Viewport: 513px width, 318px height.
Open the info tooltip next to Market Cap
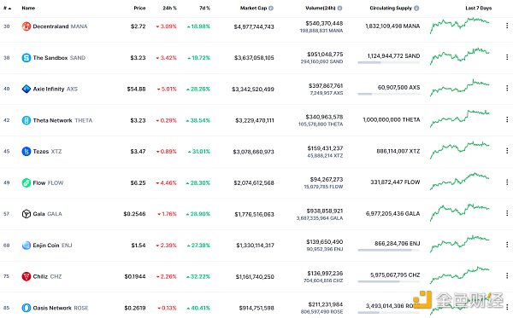(271, 9)
